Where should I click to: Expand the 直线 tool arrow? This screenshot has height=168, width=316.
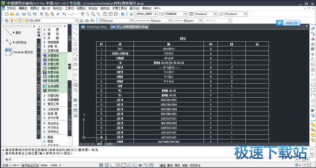[x=14, y=32]
